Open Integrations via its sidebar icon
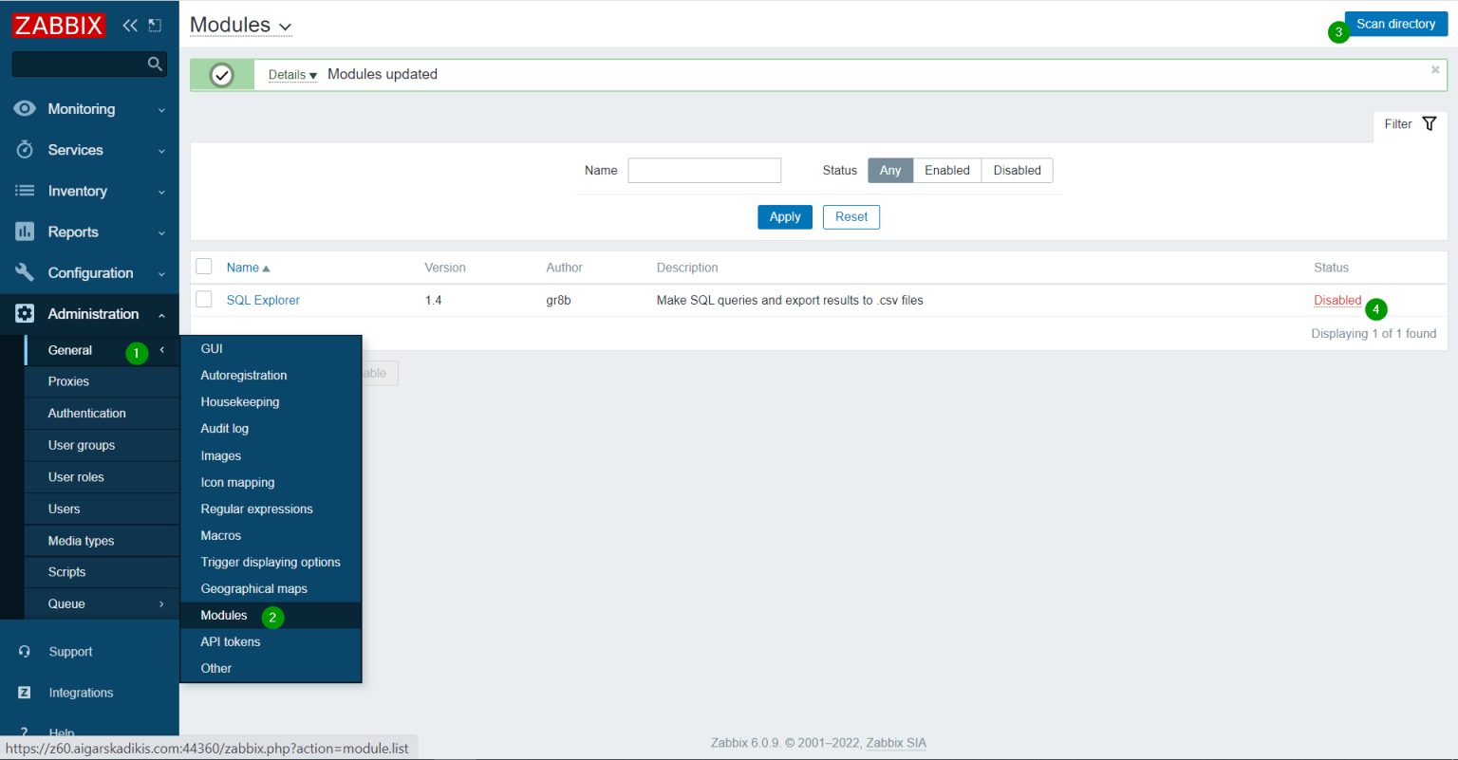The height and width of the screenshot is (760, 1458). [24, 692]
